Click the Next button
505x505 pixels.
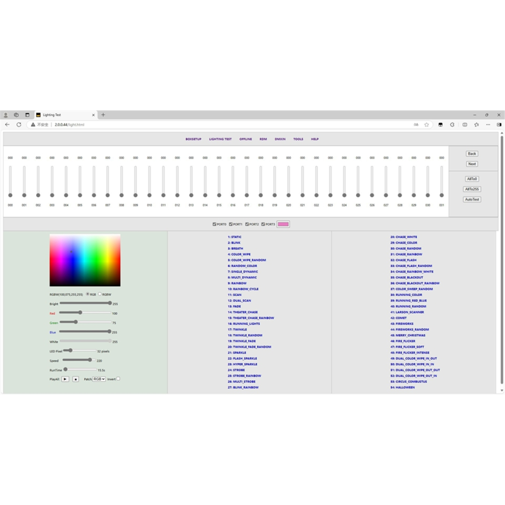point(472,164)
